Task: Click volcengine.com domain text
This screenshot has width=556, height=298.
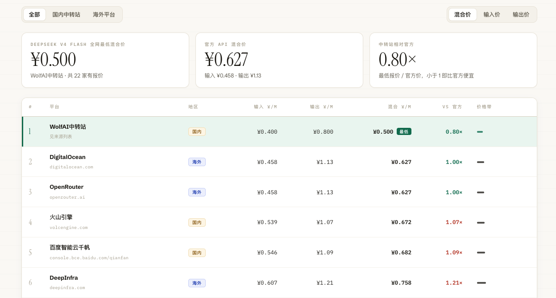Action: (x=69, y=227)
